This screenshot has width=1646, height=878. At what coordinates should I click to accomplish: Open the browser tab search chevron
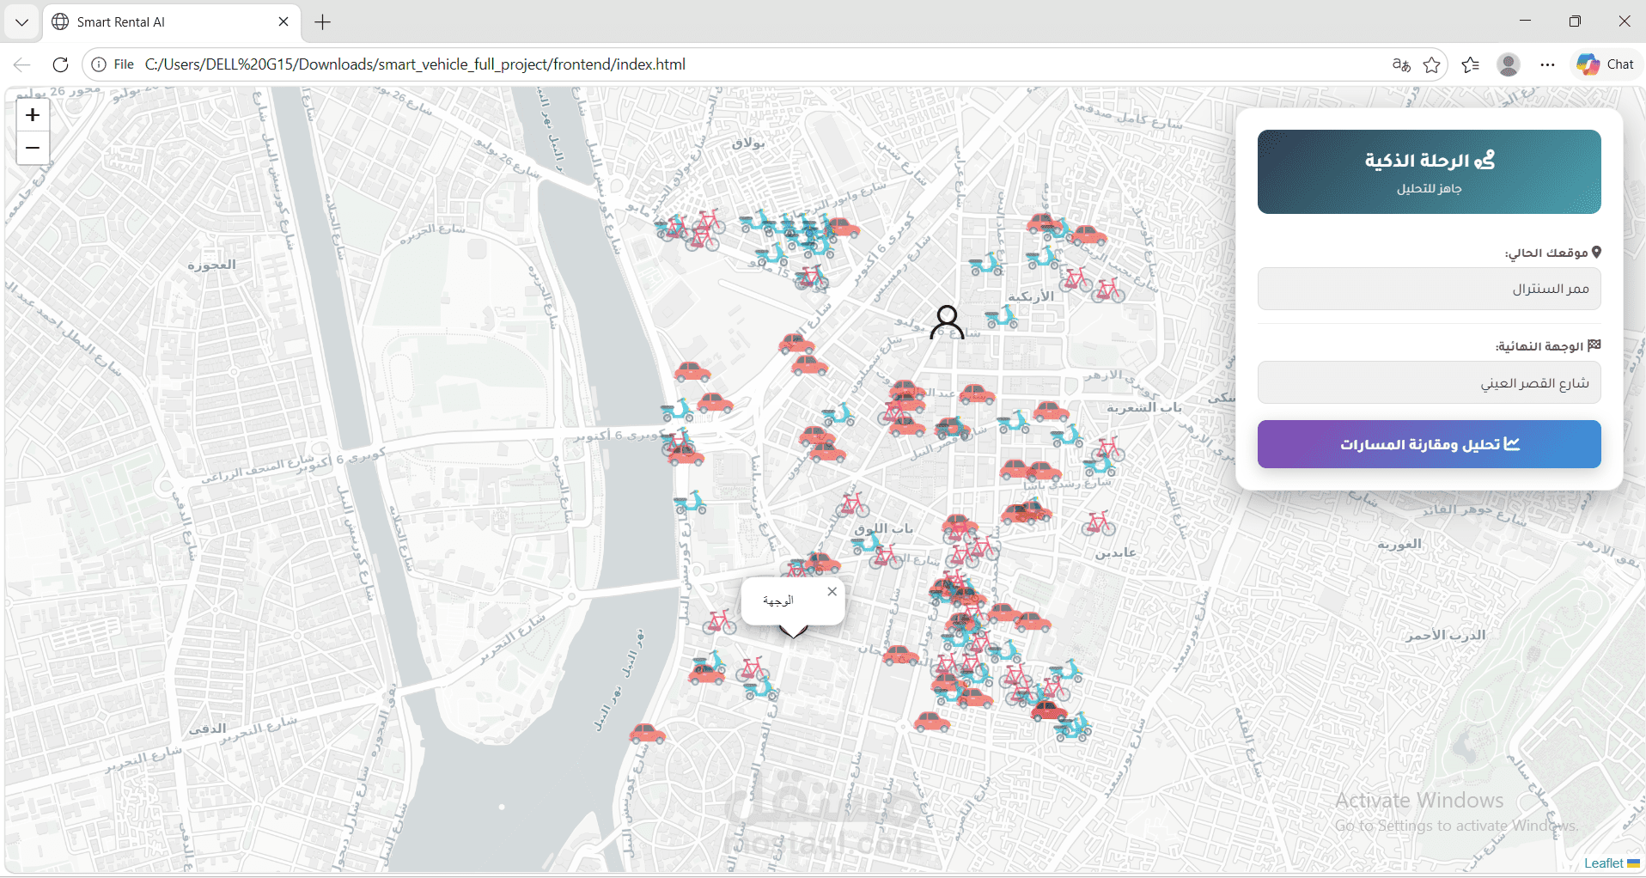(22, 22)
